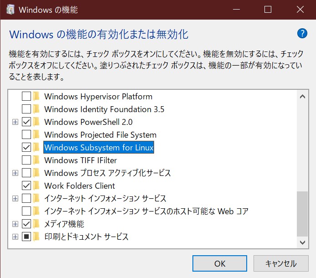Viewport: 316px width, 278px height.
Task: Click the folder icon beside Work Folders Client
Action: 36,186
